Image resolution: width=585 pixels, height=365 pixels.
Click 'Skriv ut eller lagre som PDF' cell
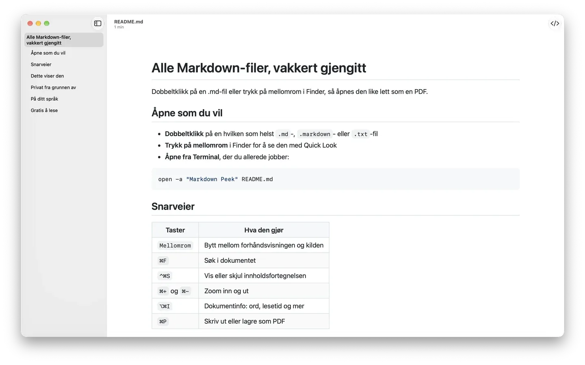point(264,321)
